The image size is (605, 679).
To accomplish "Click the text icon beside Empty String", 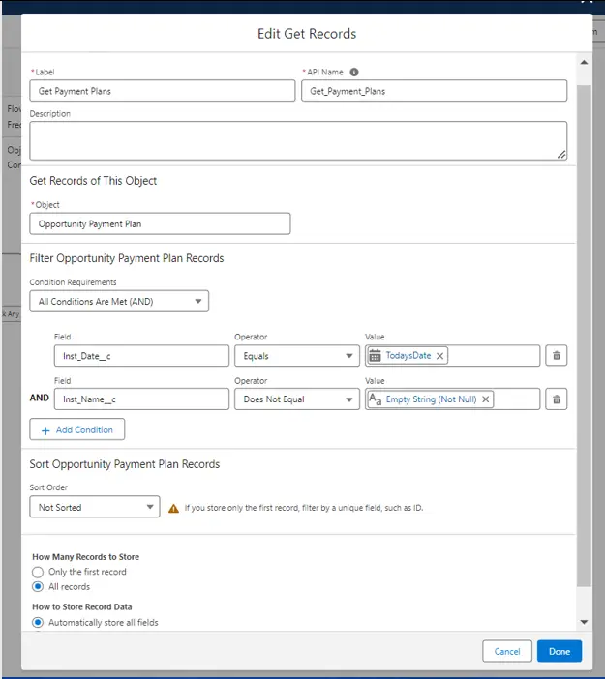I will click(376, 399).
